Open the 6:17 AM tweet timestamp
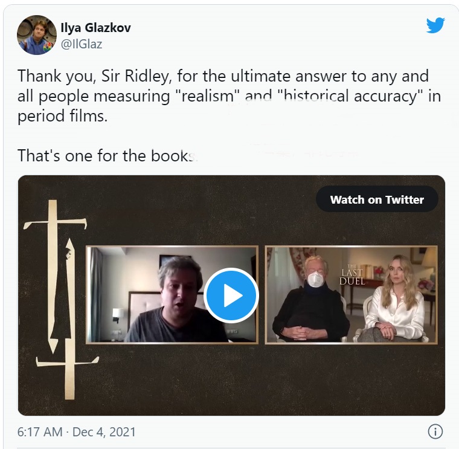The height and width of the screenshot is (449, 459). tap(40, 432)
